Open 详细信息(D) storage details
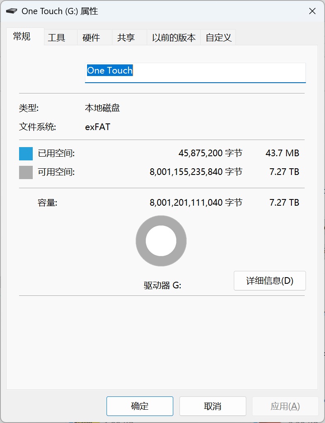Screen dimensions: 325x423 (x=269, y=280)
